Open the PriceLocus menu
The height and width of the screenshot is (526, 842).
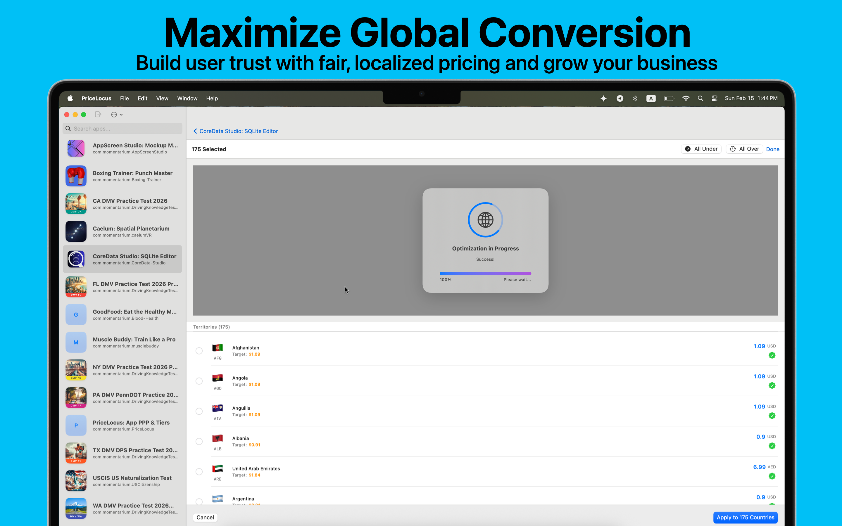coord(96,98)
